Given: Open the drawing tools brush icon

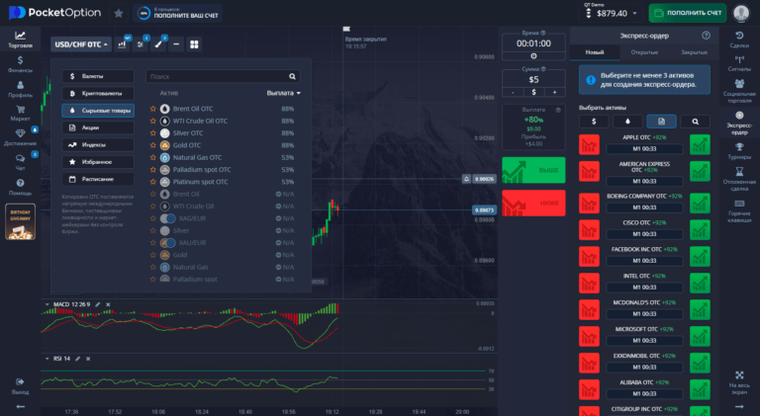Looking at the screenshot, I should (158, 43).
